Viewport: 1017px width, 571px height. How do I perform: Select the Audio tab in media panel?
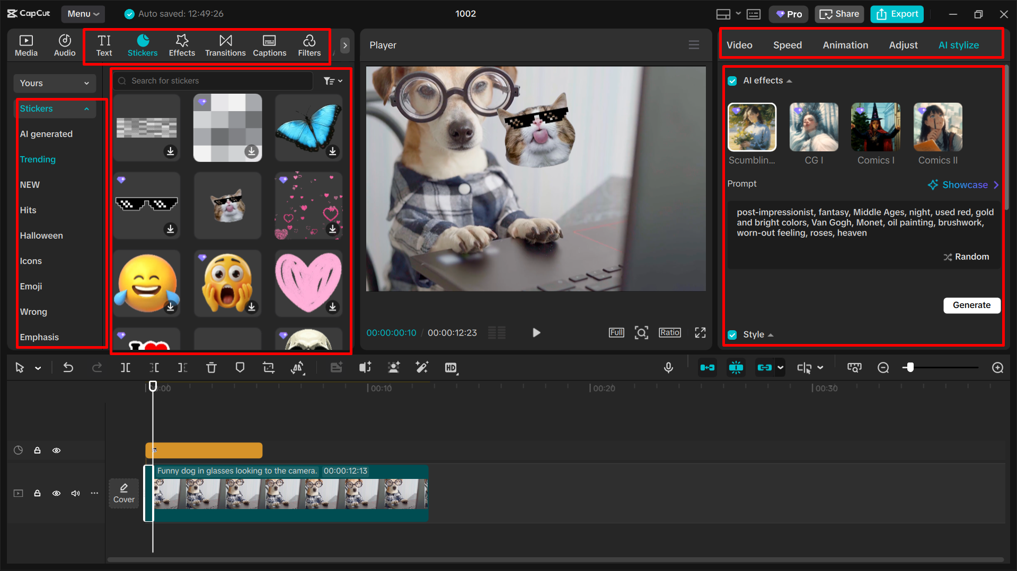click(64, 45)
